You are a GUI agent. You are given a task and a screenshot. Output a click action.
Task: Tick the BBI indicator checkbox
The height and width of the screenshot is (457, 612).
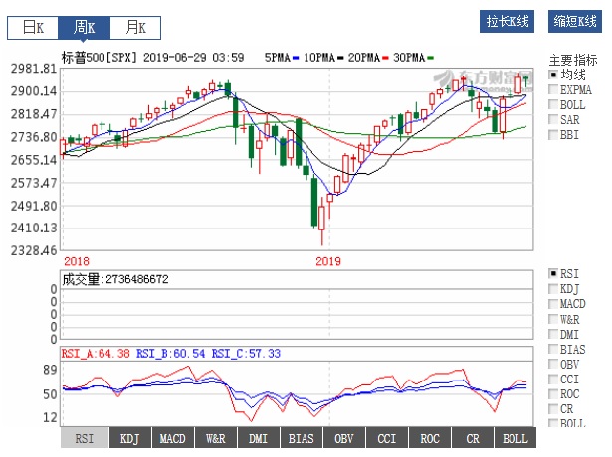click(x=554, y=135)
